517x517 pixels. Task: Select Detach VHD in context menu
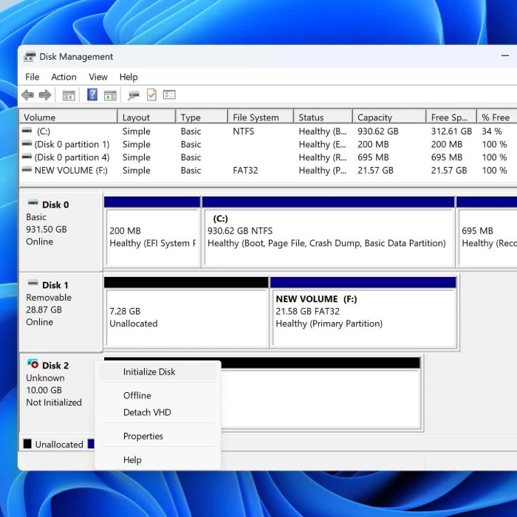(157, 412)
